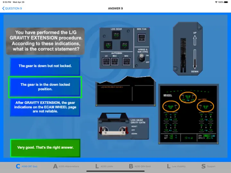Screen dimensions: 231x173
Task: Open the A330 QRH Bold tab
Action: pyautogui.click(x=140, y=166)
